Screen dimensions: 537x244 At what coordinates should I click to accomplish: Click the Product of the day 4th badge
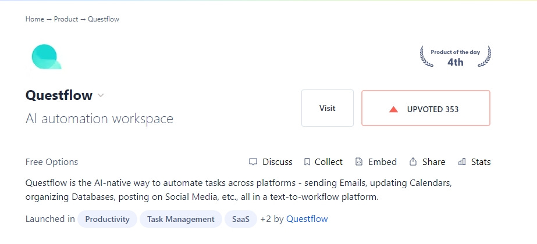pos(455,57)
